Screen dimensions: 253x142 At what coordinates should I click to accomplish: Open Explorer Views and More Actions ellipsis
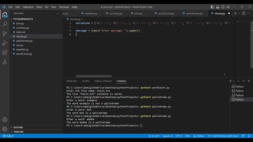58,13
